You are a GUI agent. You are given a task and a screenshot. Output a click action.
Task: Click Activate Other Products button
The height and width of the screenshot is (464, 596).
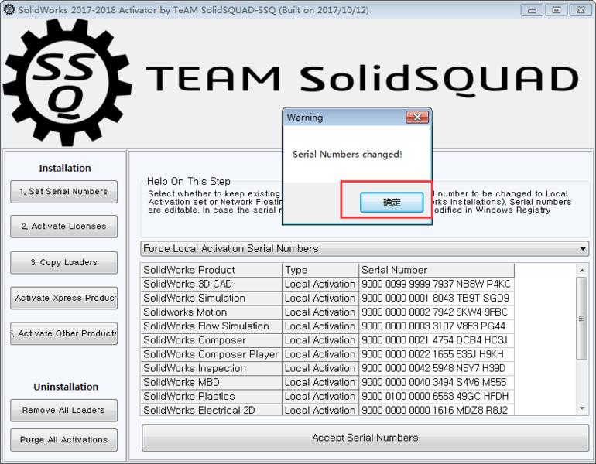tap(63, 333)
